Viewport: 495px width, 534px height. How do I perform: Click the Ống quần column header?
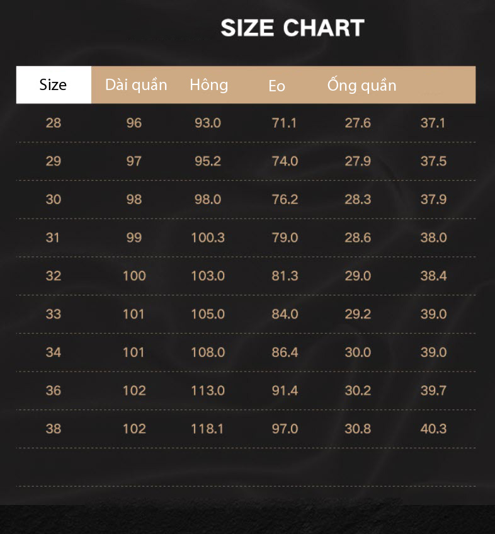tap(361, 84)
